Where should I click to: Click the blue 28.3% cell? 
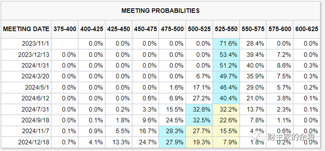coord(172,131)
